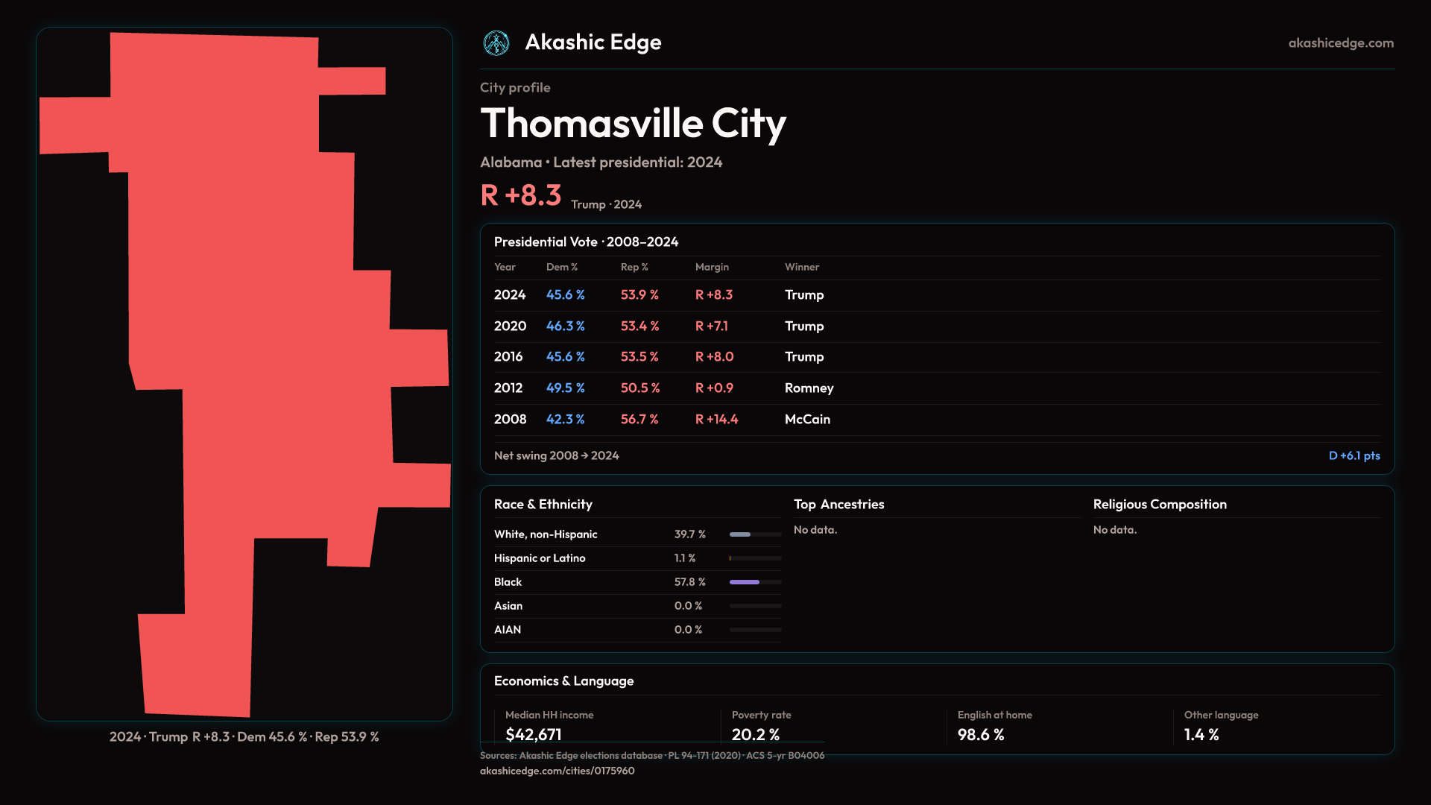Click the Other language 1.4 % stat
This screenshot has height=805, width=1431.
point(1201,734)
